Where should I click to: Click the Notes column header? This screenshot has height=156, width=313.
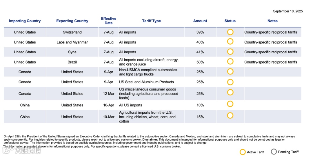pos(272,21)
